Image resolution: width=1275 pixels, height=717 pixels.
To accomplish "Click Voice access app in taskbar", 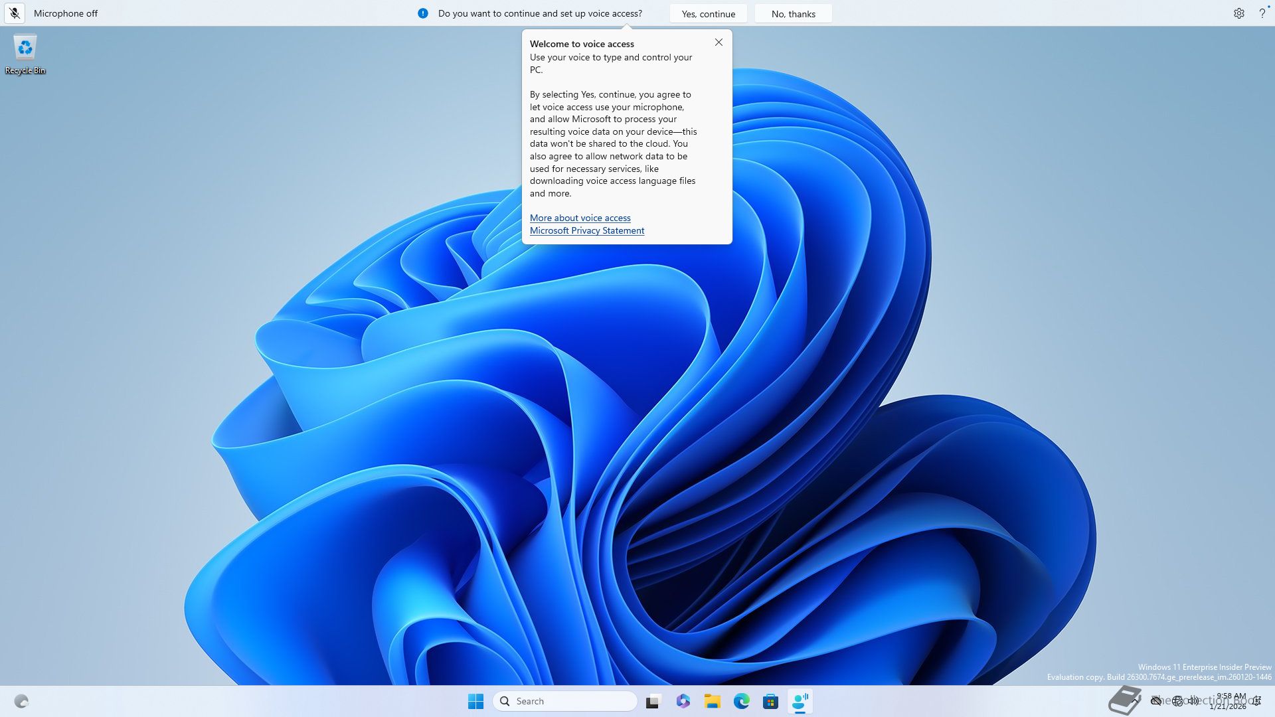I will click(800, 701).
